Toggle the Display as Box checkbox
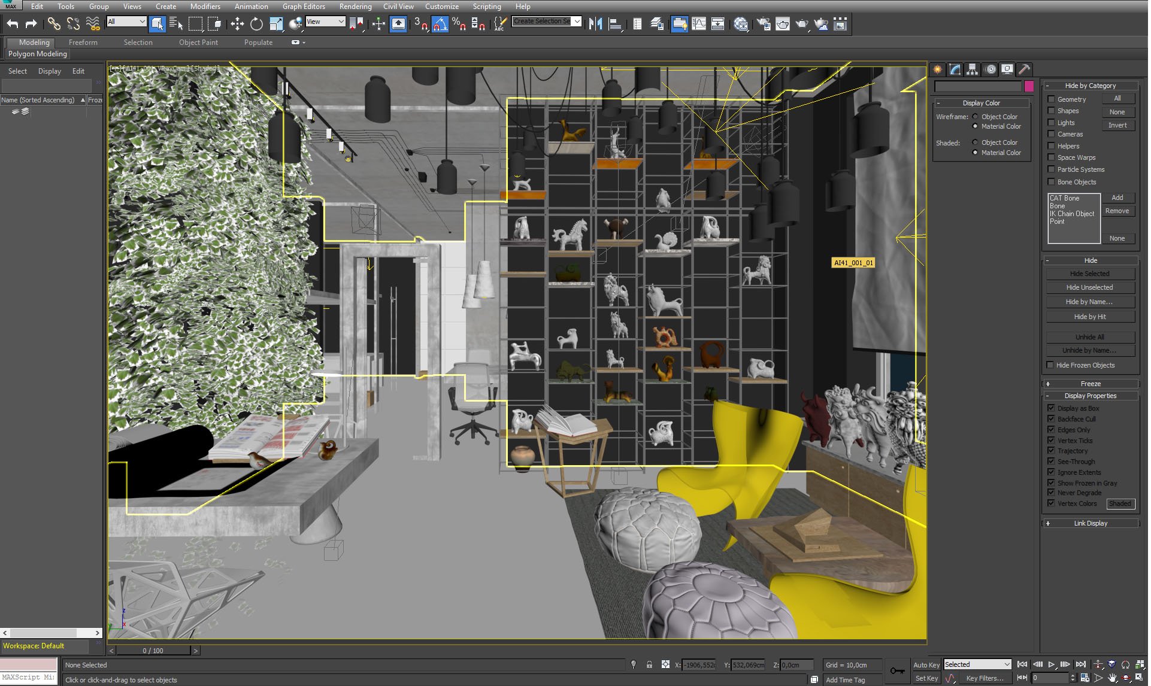Image resolution: width=1151 pixels, height=686 pixels. click(1051, 408)
